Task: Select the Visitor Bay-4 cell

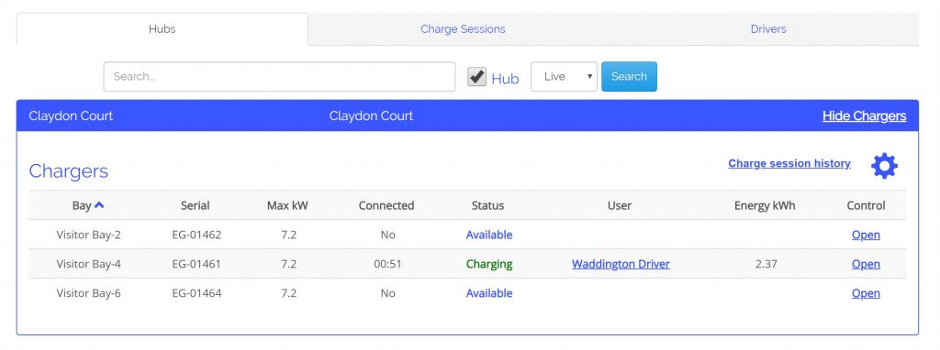Action: click(89, 264)
